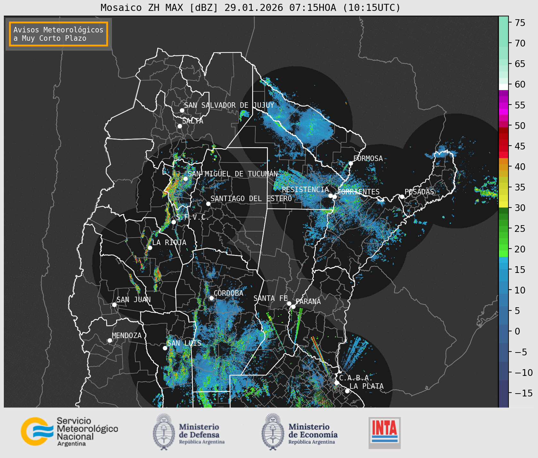This screenshot has height=458, width=538.
Task: Select the La Plata city marker
Action: point(347,391)
